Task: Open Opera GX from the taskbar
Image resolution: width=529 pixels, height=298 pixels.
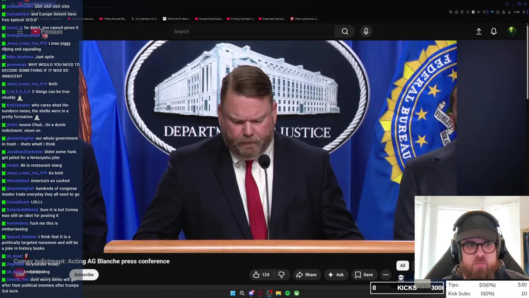Action: (x=260, y=293)
